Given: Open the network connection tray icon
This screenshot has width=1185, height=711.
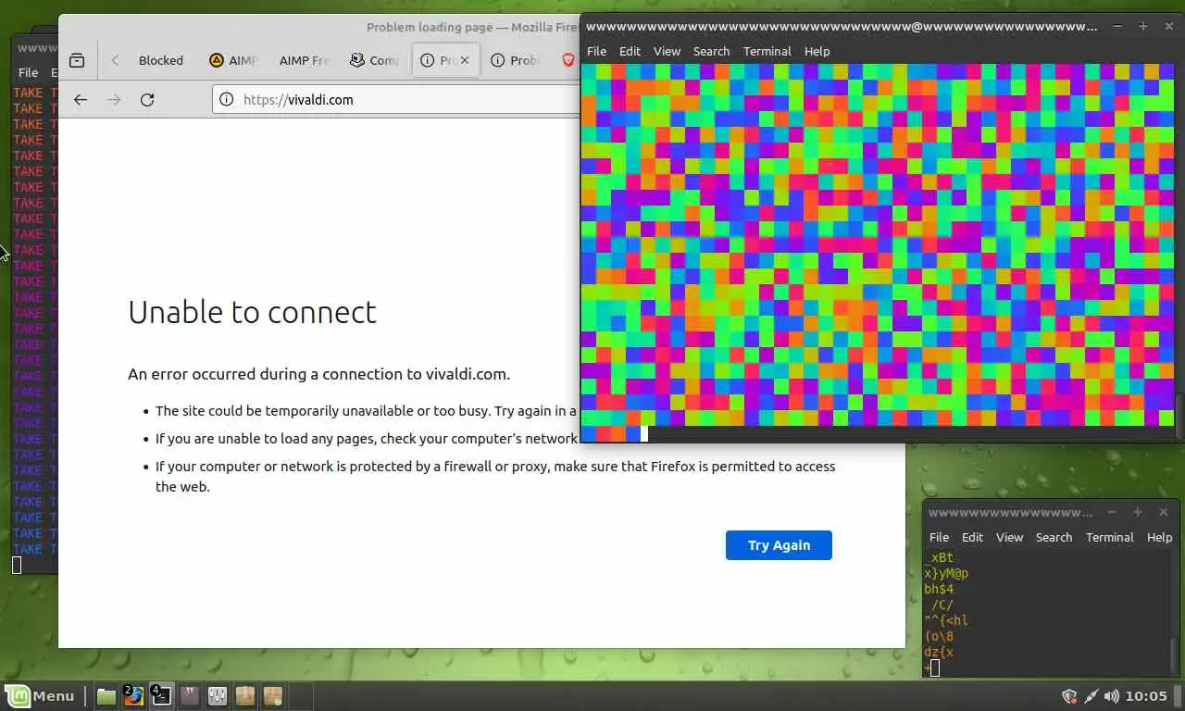Looking at the screenshot, I should point(1091,696).
